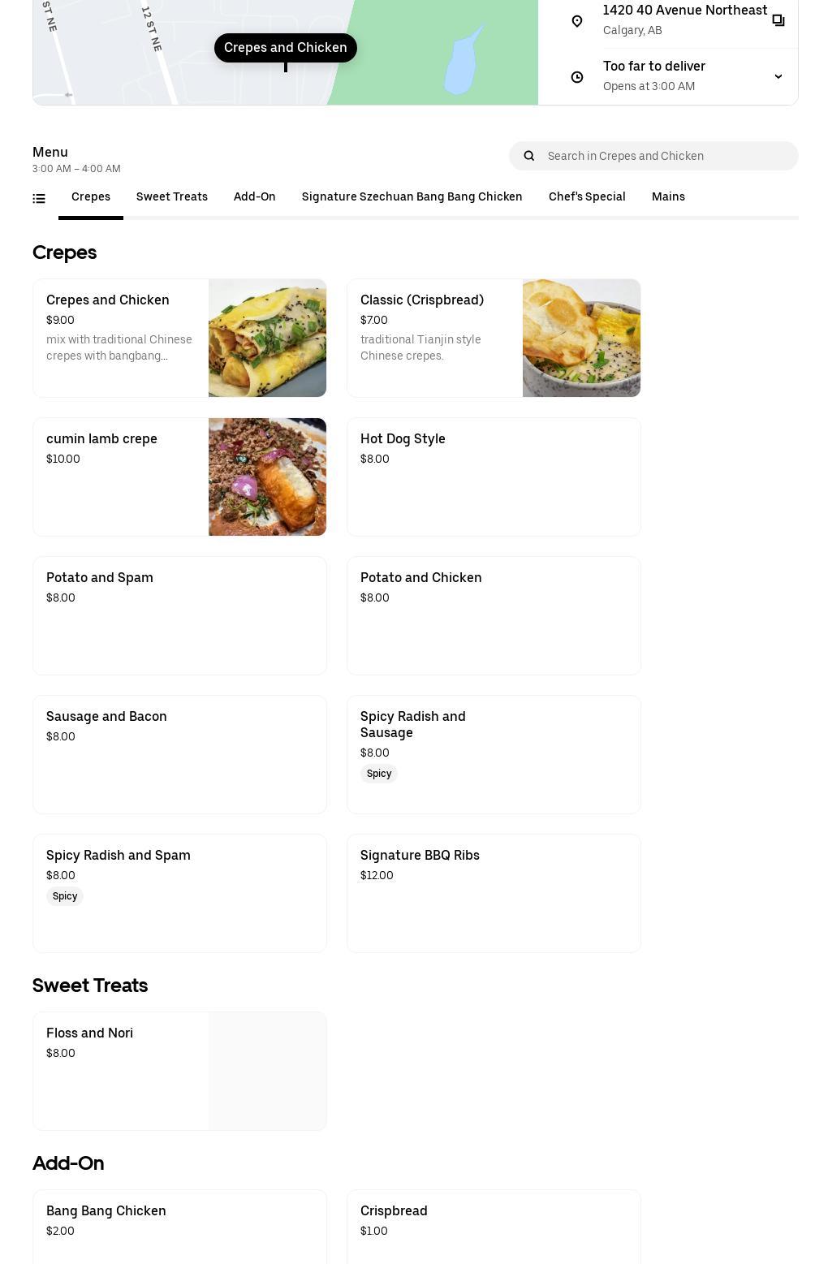The width and height of the screenshot is (815, 1264).
Task: Go to the Chef's Special tab
Action: (x=587, y=197)
